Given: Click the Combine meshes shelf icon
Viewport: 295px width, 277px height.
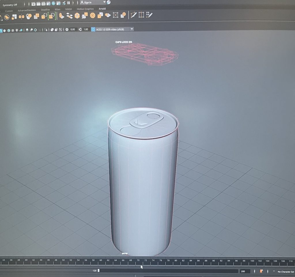Looking at the screenshot, I should (14, 17).
